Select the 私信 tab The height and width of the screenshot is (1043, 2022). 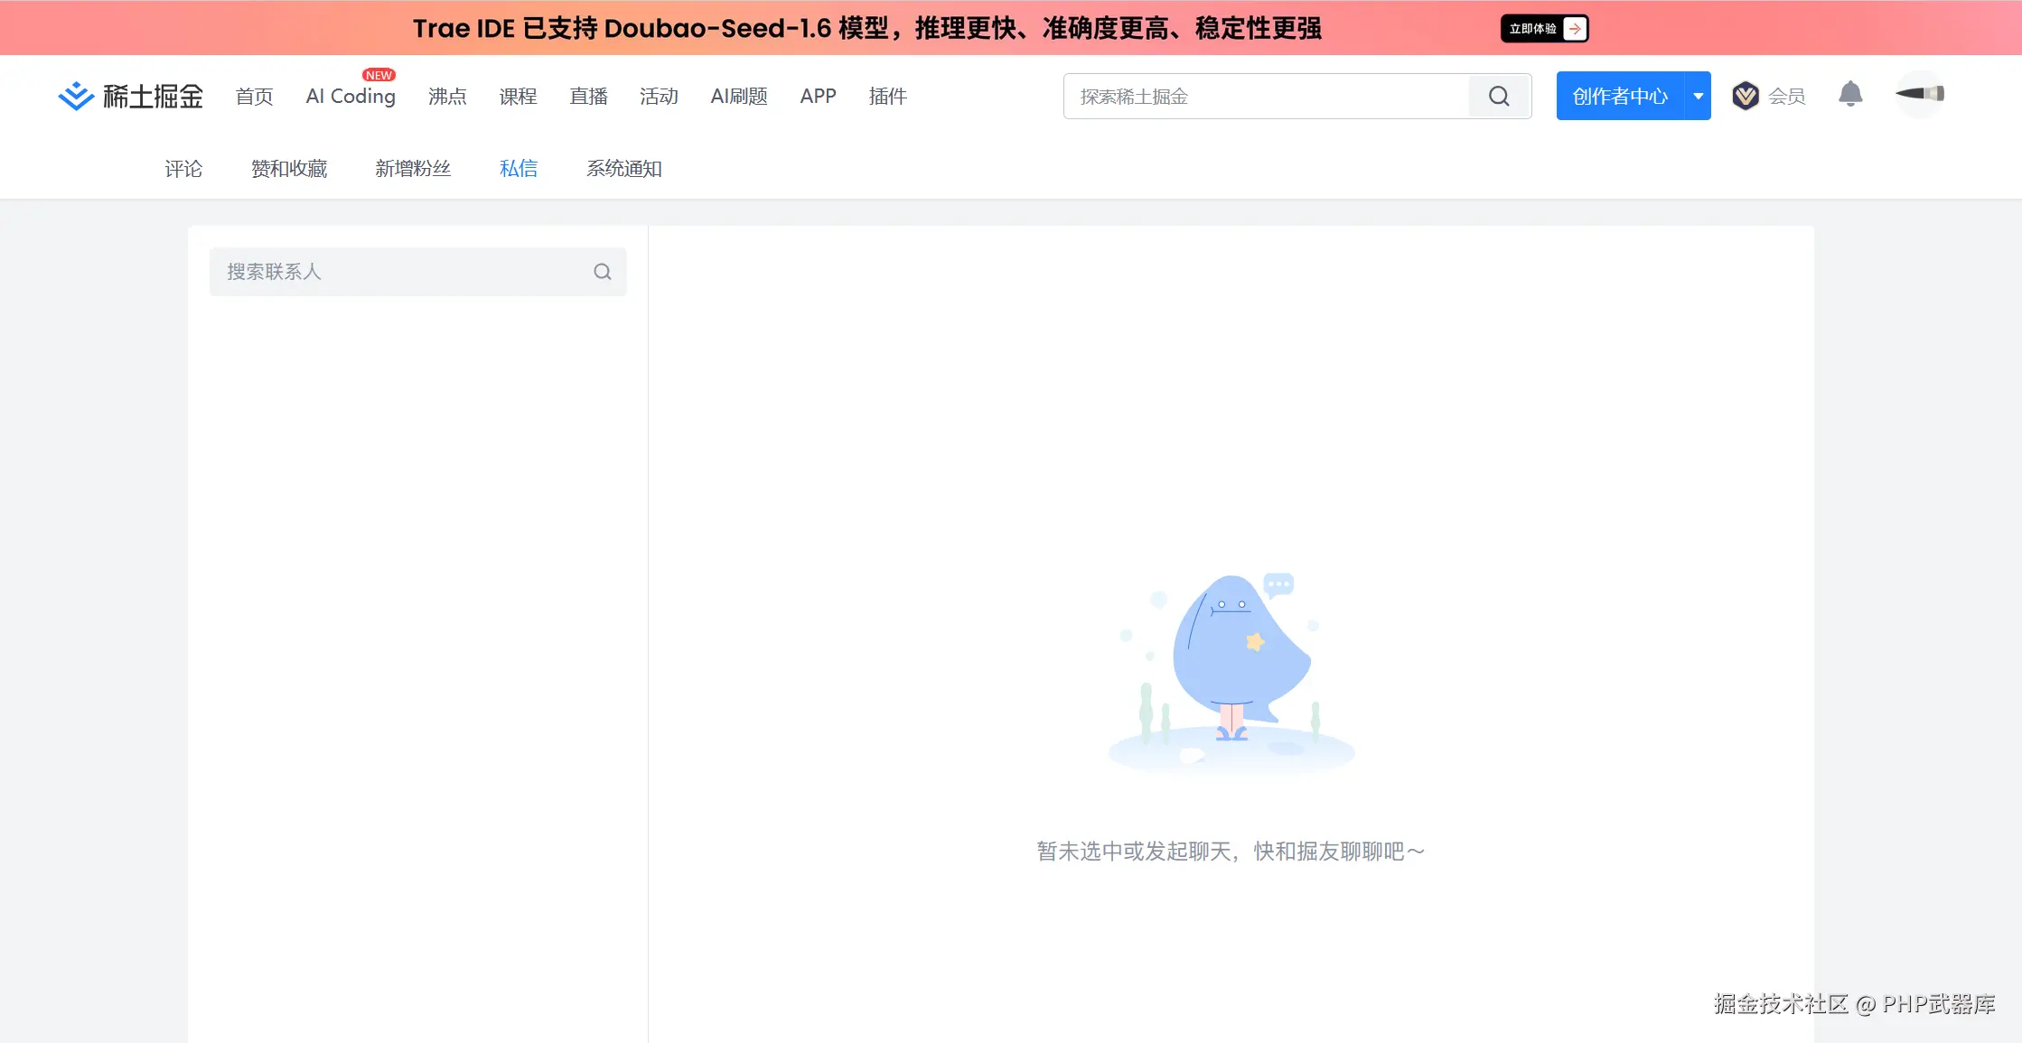(x=519, y=168)
